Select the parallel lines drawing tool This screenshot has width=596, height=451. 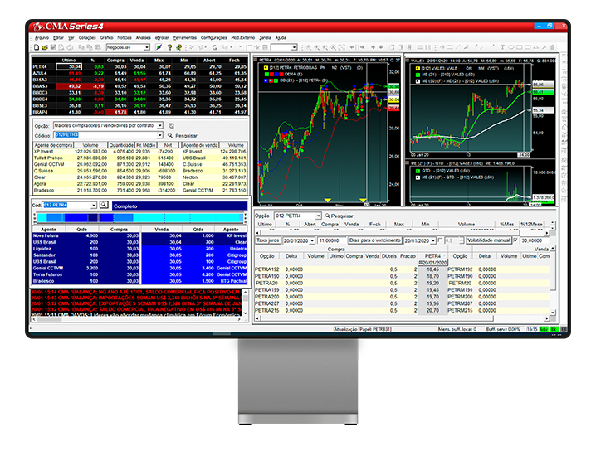(x=450, y=47)
